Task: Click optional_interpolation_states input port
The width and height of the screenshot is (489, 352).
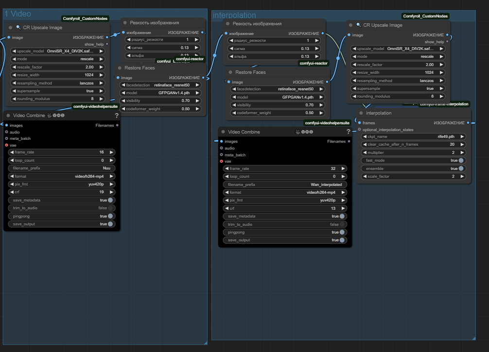Action: tap(360, 130)
